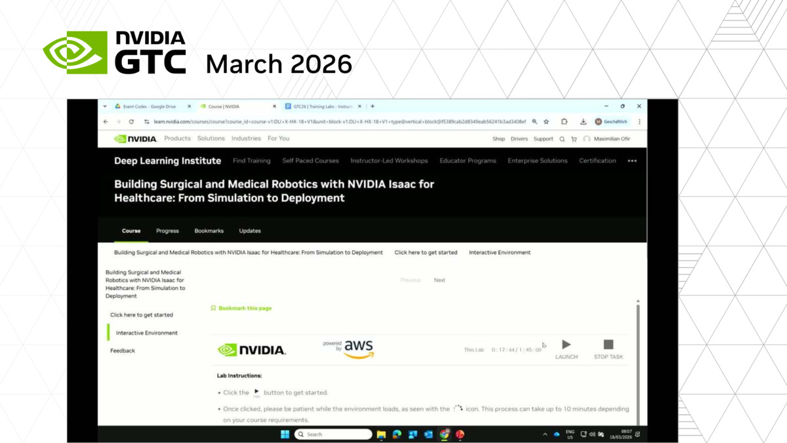The image size is (787, 443).
Task: Open a new browser tab with plus
Action: [373, 106]
